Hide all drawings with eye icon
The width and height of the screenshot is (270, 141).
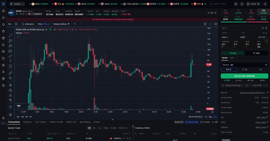click(x=10, y=100)
